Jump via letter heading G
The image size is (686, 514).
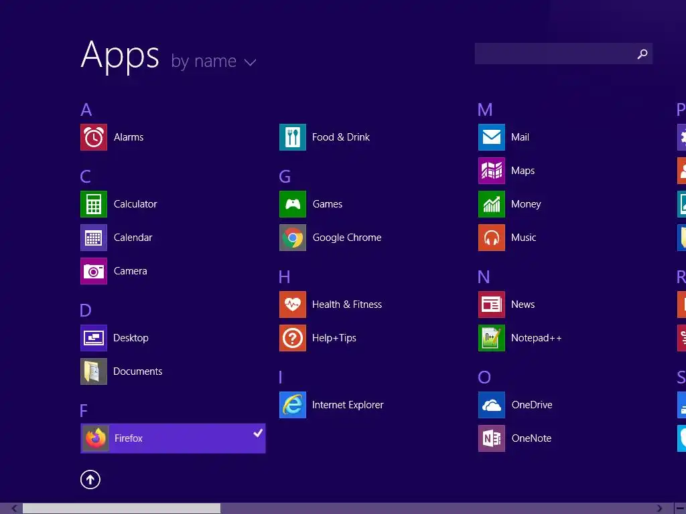coord(285,177)
